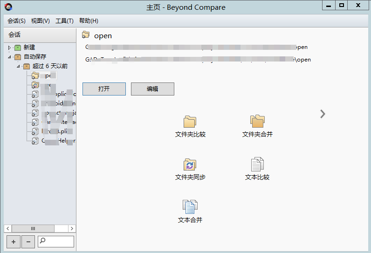This screenshot has width=371, height=253.
Task: Click the left scroll arrow in sessions panel
Action: click(8, 228)
